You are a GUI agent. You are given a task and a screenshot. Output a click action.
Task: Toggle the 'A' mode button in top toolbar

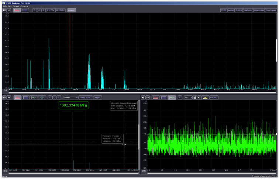click(43, 10)
